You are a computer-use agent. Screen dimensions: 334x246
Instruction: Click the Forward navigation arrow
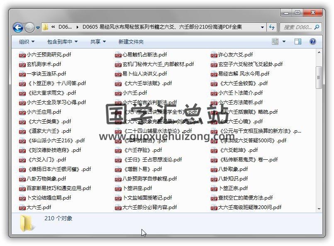tap(29, 27)
